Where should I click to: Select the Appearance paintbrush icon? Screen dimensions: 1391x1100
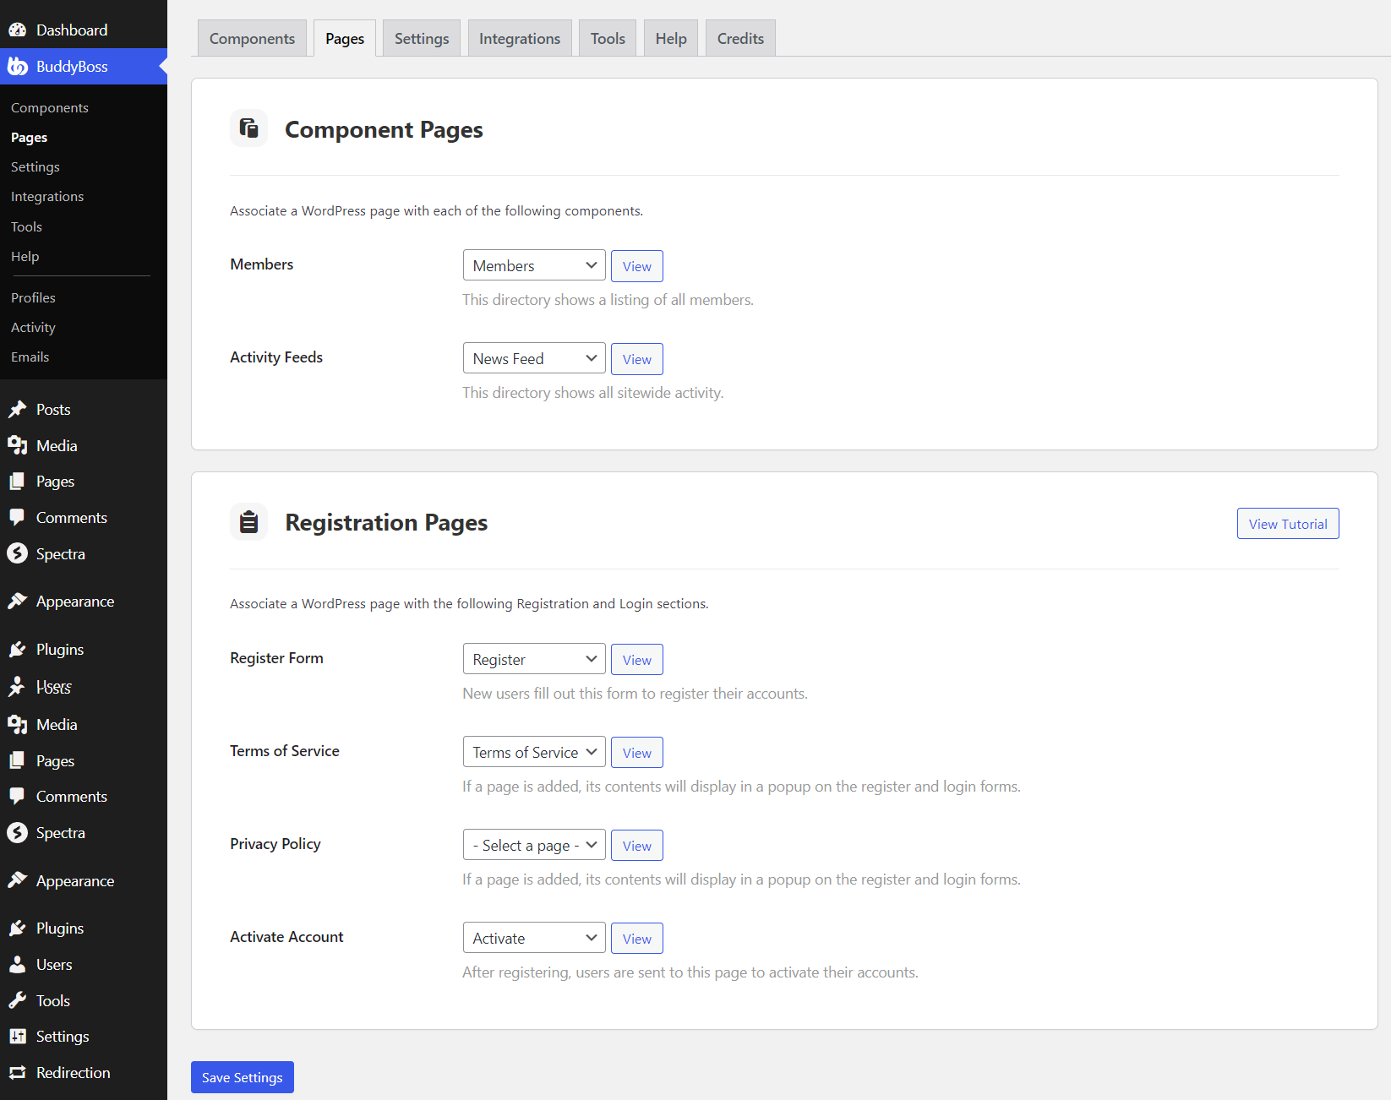tap(18, 601)
